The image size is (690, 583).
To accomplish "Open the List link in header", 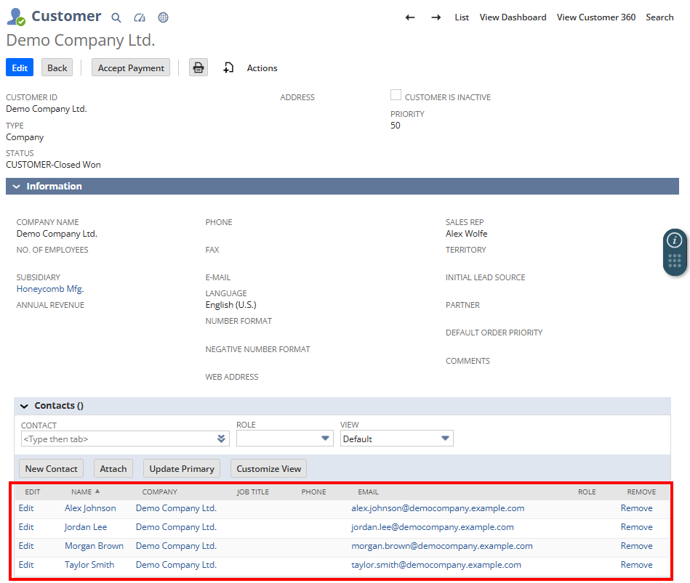I will pyautogui.click(x=462, y=17).
